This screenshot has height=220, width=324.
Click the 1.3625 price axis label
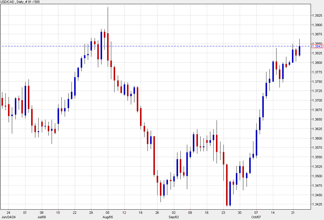pos(317,129)
